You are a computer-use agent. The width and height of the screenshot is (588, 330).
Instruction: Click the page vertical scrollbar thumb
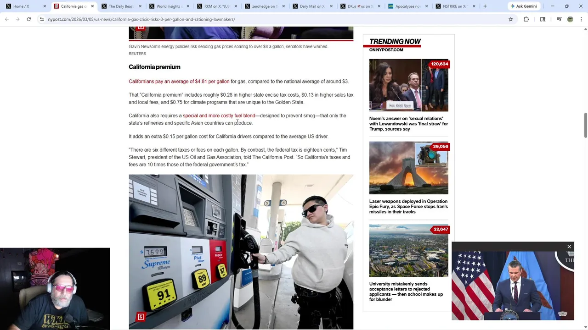click(585, 125)
